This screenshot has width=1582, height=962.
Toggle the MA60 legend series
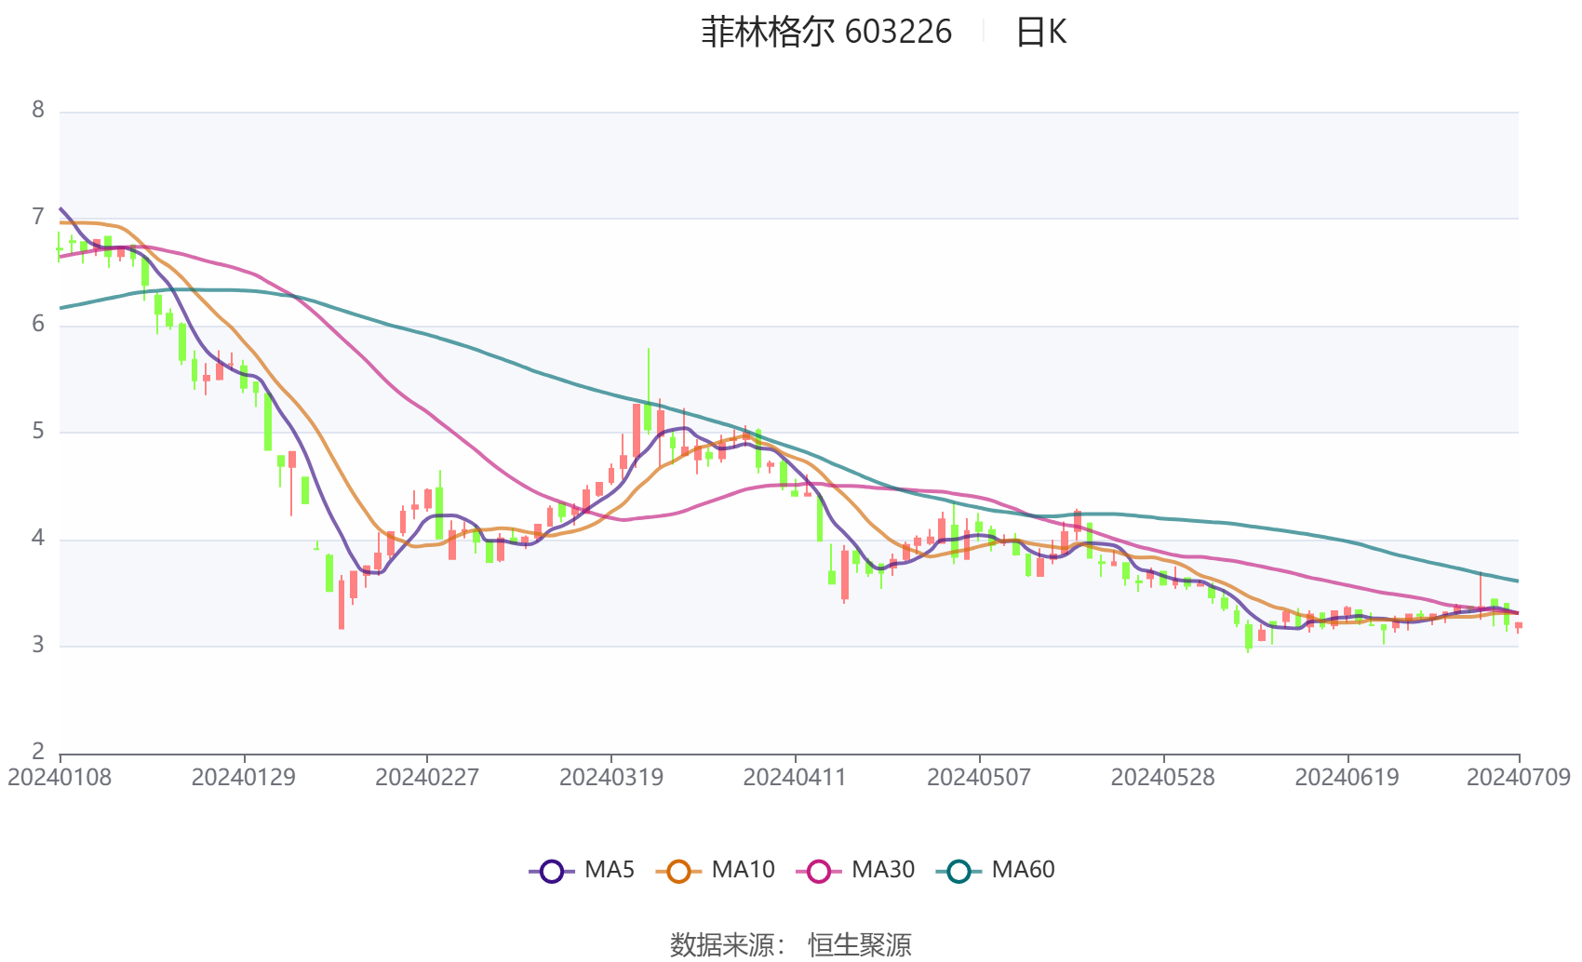tap(996, 870)
